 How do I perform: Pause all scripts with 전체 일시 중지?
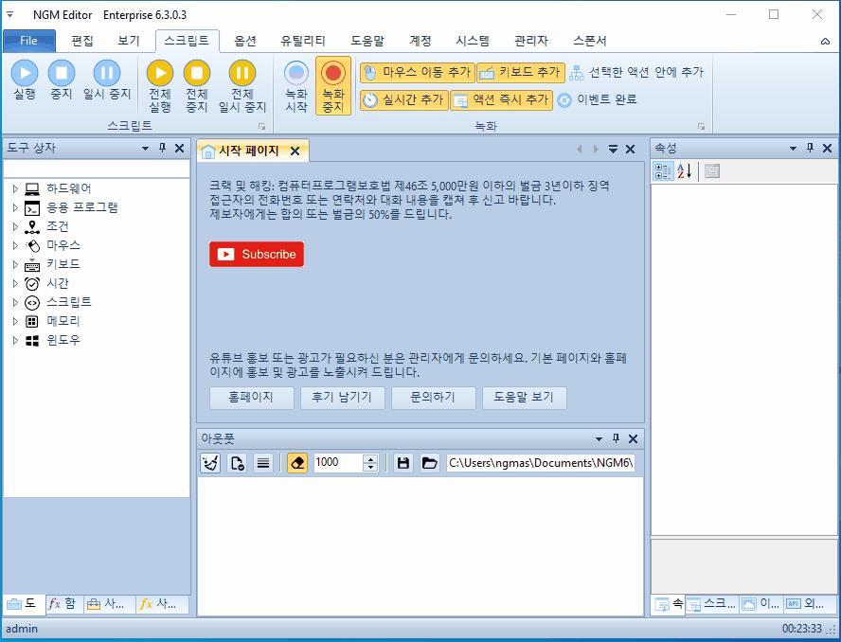click(242, 86)
